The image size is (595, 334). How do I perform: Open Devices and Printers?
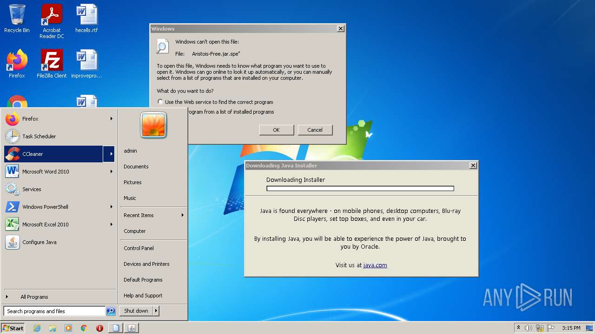[x=146, y=264]
